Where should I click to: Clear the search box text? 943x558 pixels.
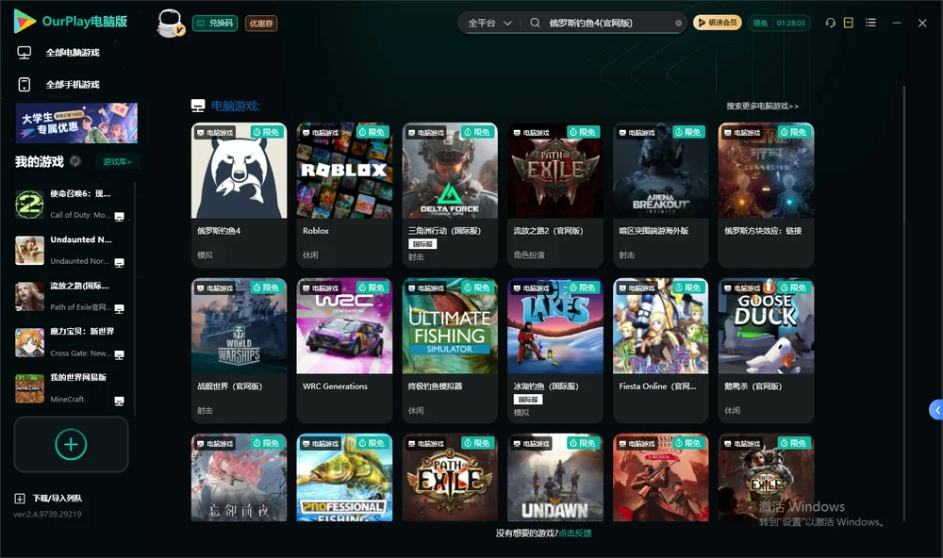tap(678, 23)
